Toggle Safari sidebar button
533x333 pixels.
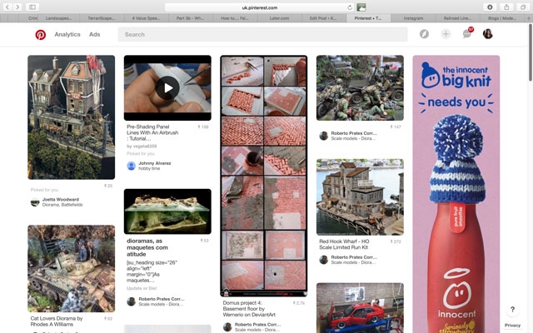(x=32, y=7)
